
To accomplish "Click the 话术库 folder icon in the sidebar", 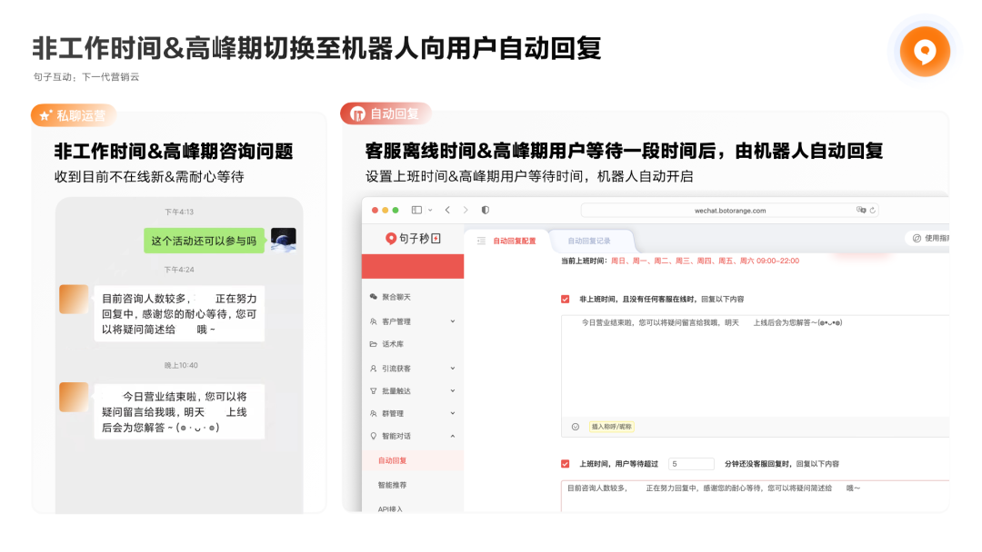I will click(x=374, y=344).
